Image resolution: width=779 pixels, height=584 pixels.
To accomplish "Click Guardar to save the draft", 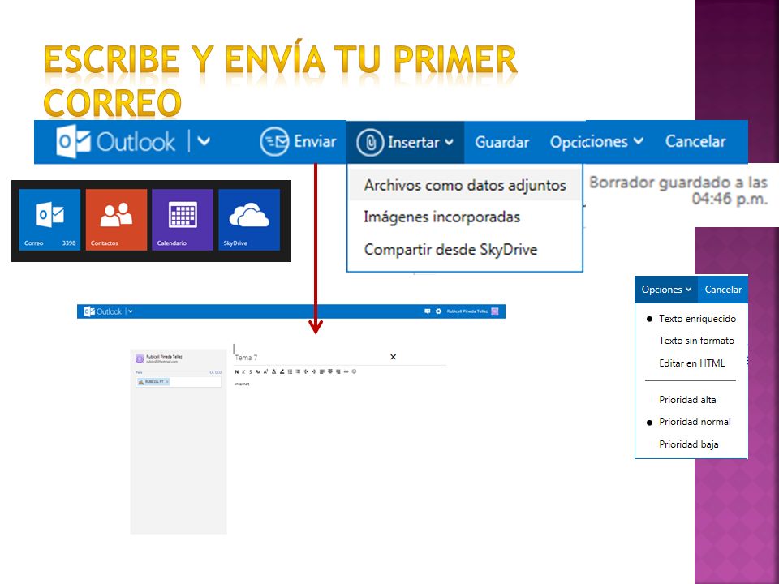I will pyautogui.click(x=501, y=143).
